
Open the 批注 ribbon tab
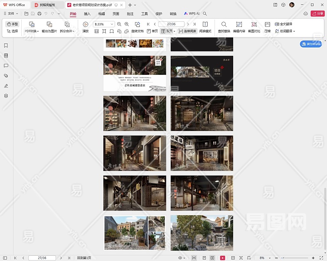pos(130,14)
